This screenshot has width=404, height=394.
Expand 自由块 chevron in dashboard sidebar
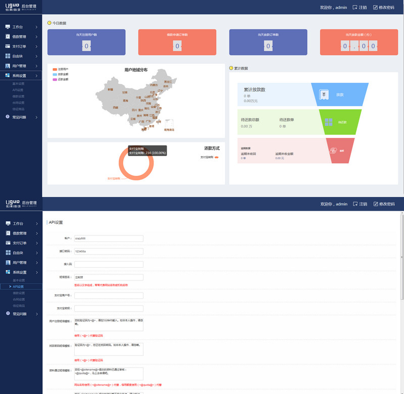pos(36,56)
